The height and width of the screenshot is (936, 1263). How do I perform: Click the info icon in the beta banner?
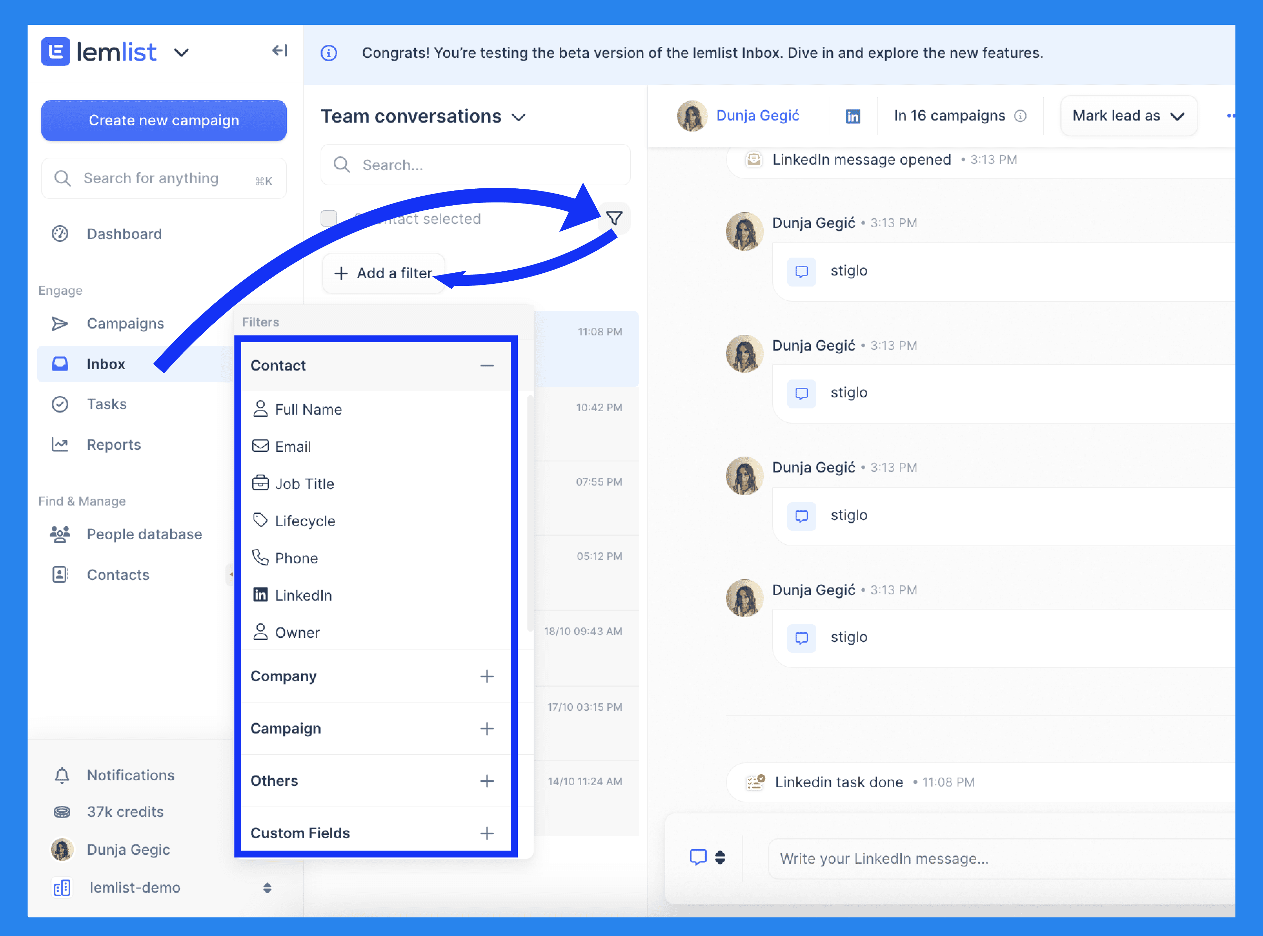tap(329, 53)
